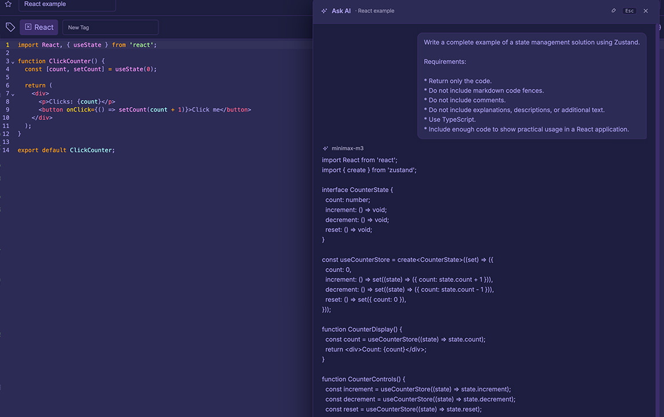Image resolution: width=664 pixels, height=417 pixels.
Task: Click the 'Requirements:' line in the prompt
Action: click(444, 62)
